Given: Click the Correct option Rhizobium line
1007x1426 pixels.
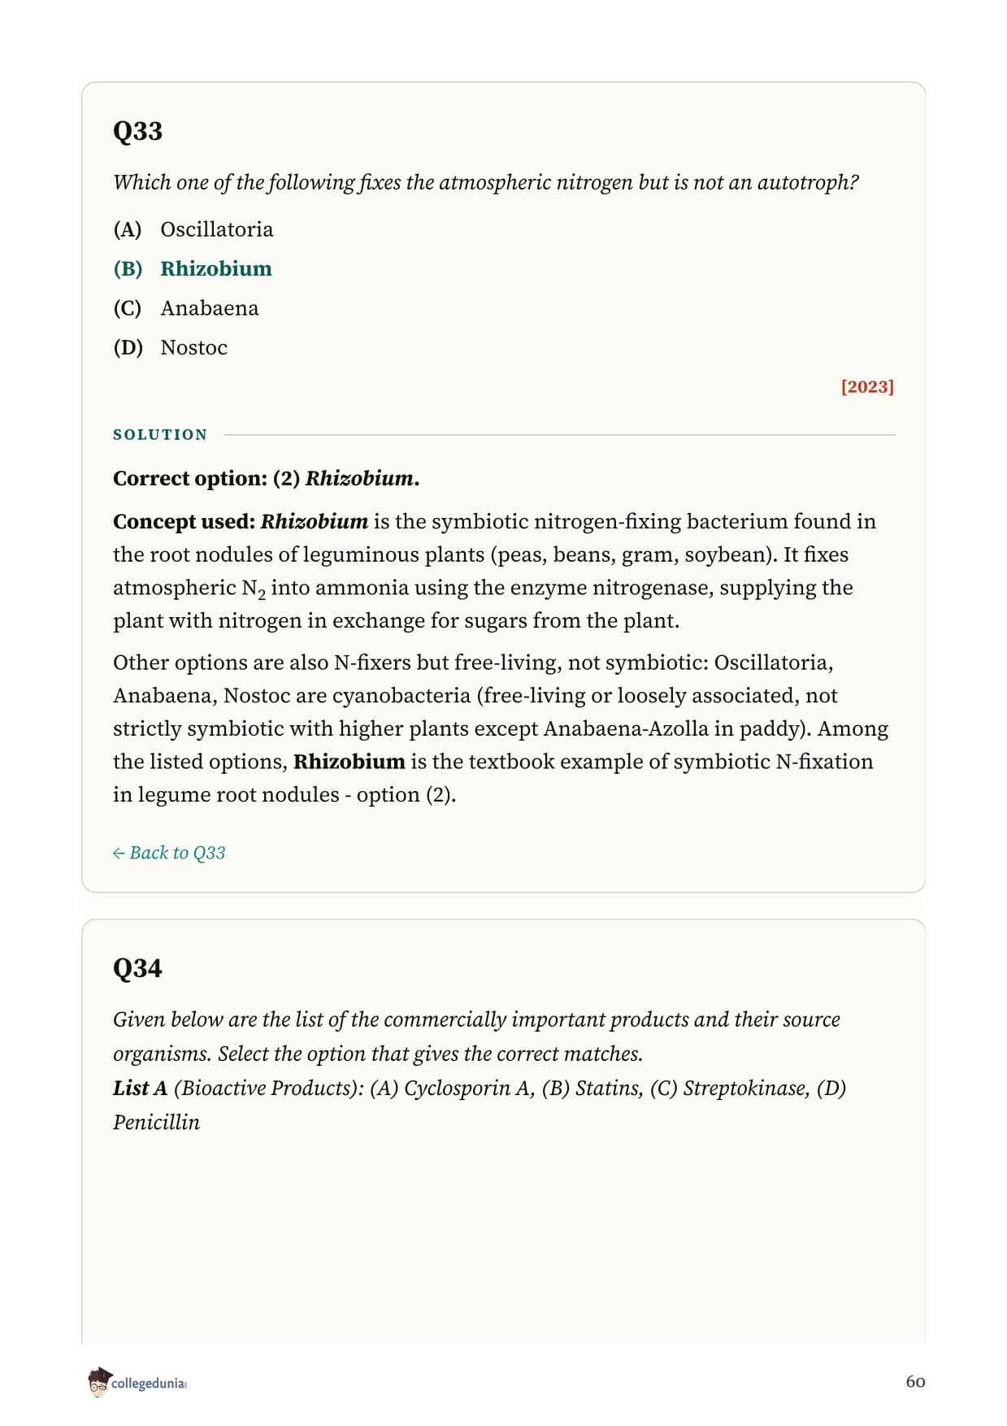Looking at the screenshot, I should (267, 479).
